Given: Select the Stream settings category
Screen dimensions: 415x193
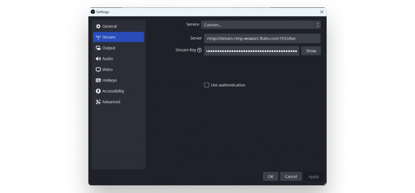Looking at the screenshot, I should pos(118,37).
